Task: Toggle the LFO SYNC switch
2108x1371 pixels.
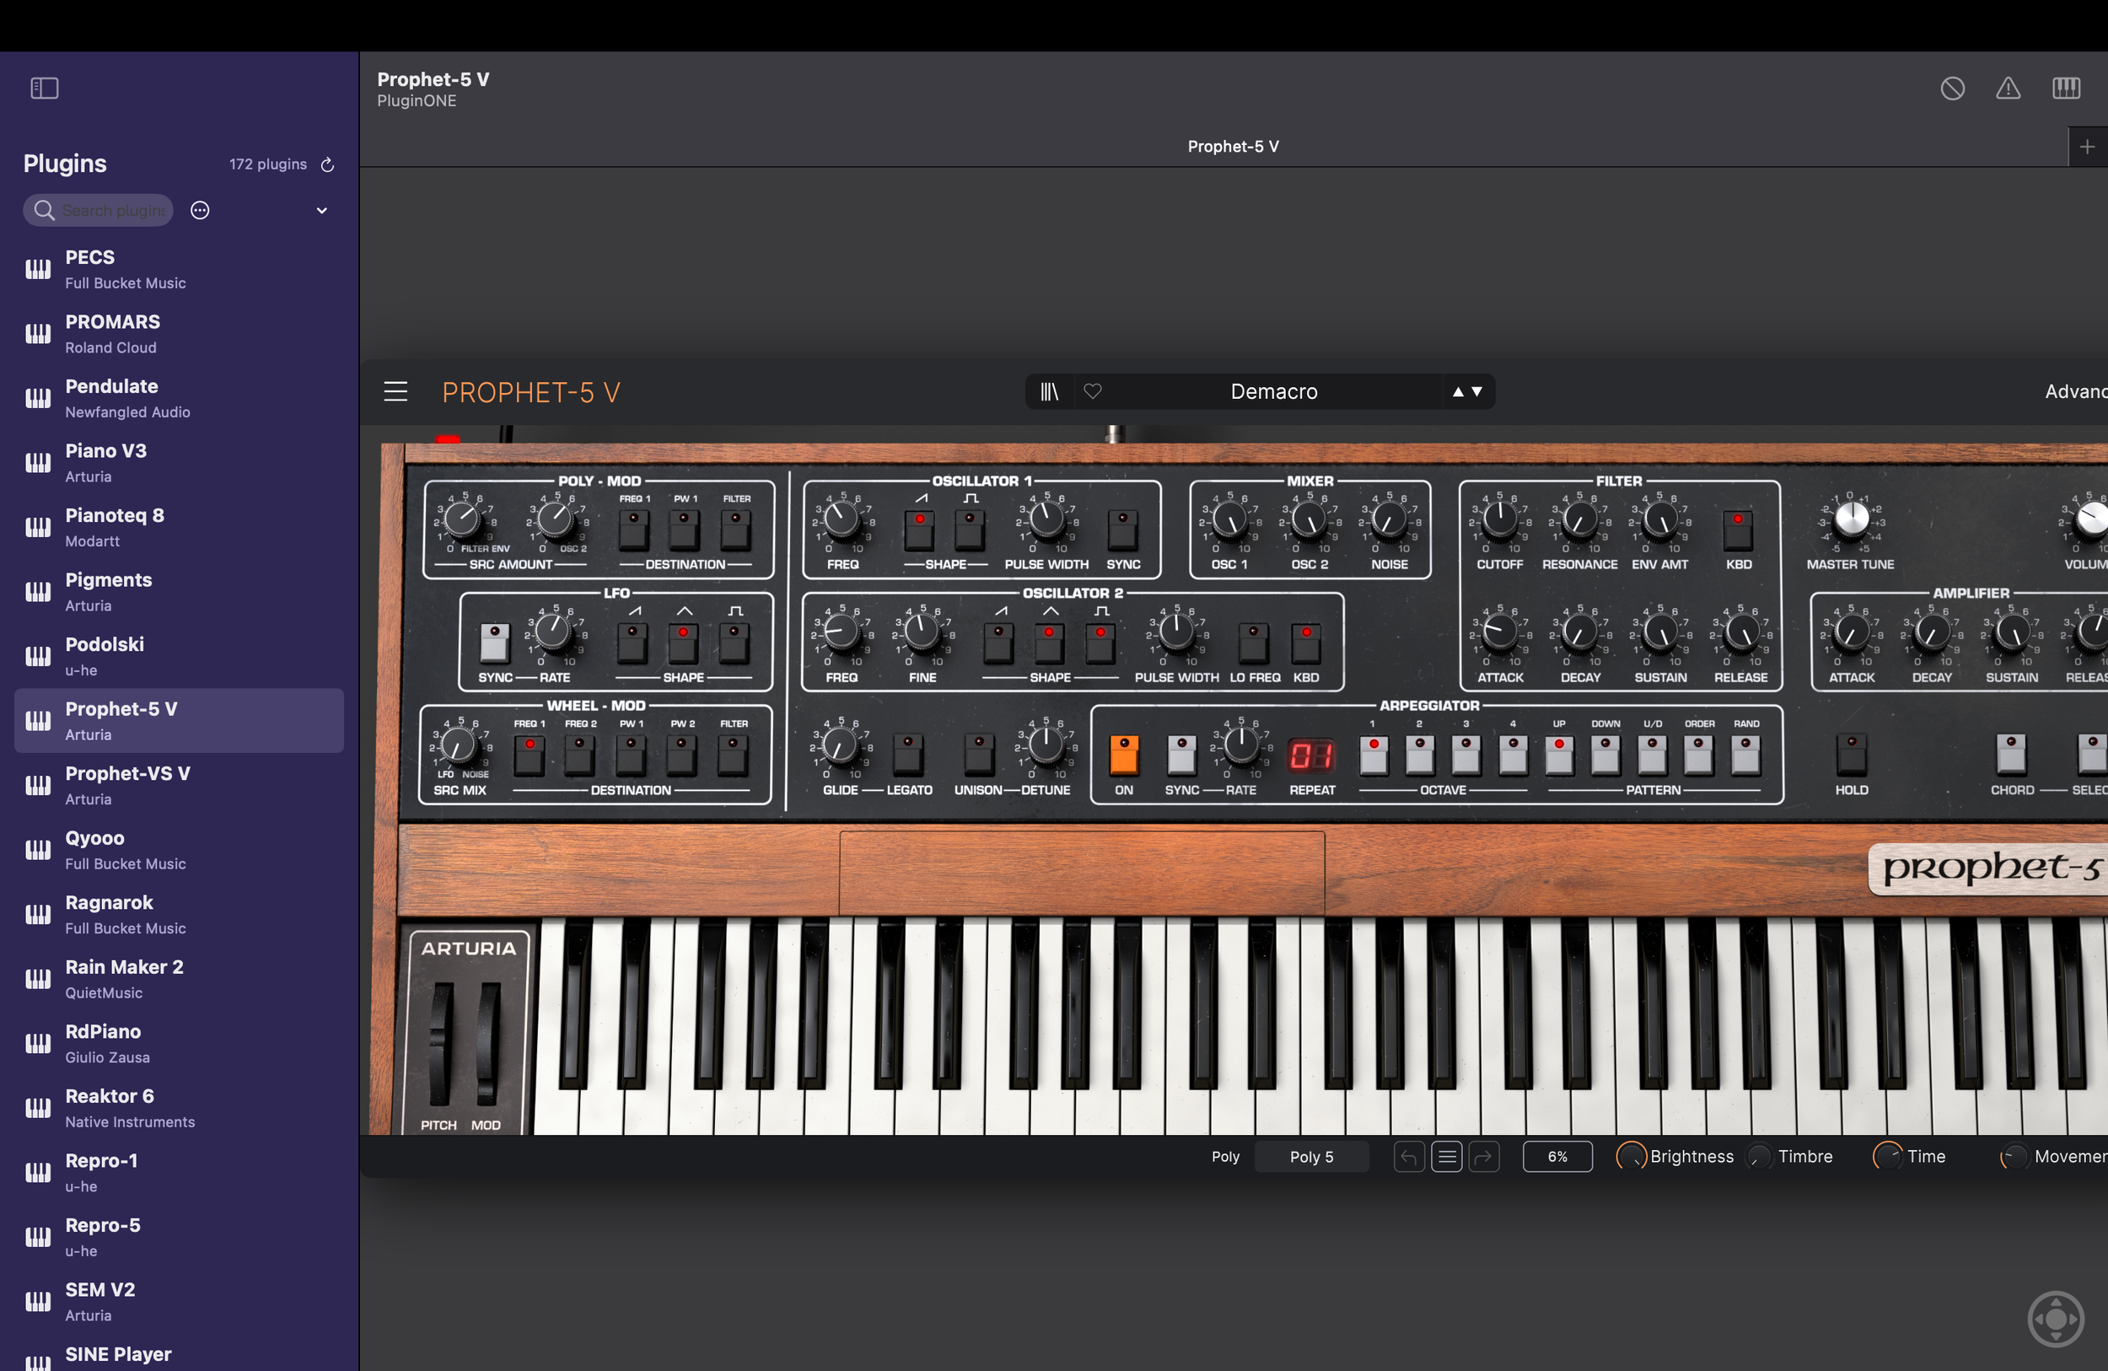Action: [494, 642]
